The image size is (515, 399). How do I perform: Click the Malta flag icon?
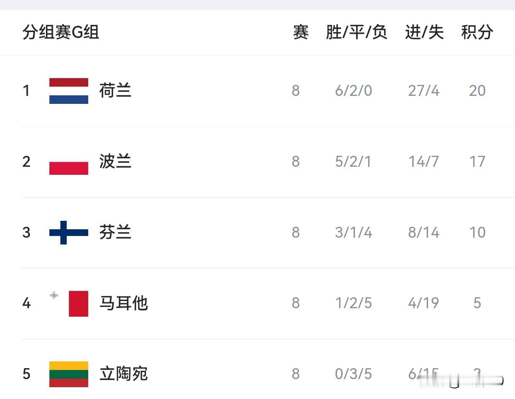point(69,303)
